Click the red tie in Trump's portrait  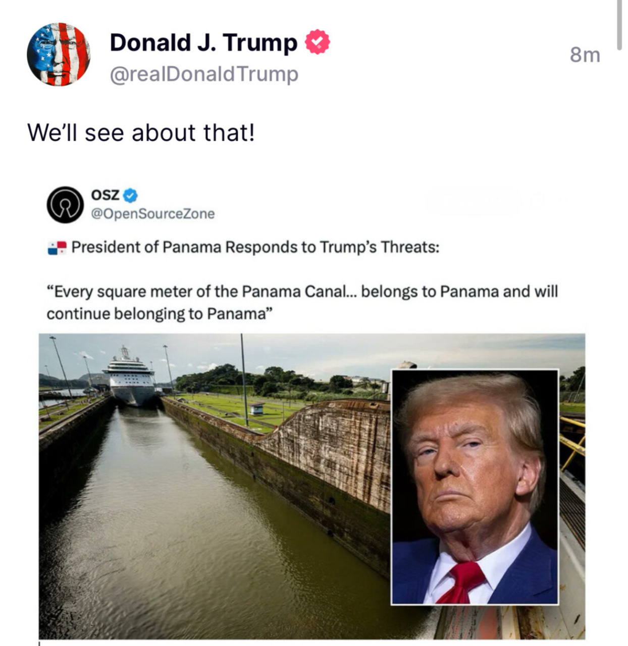[463, 582]
